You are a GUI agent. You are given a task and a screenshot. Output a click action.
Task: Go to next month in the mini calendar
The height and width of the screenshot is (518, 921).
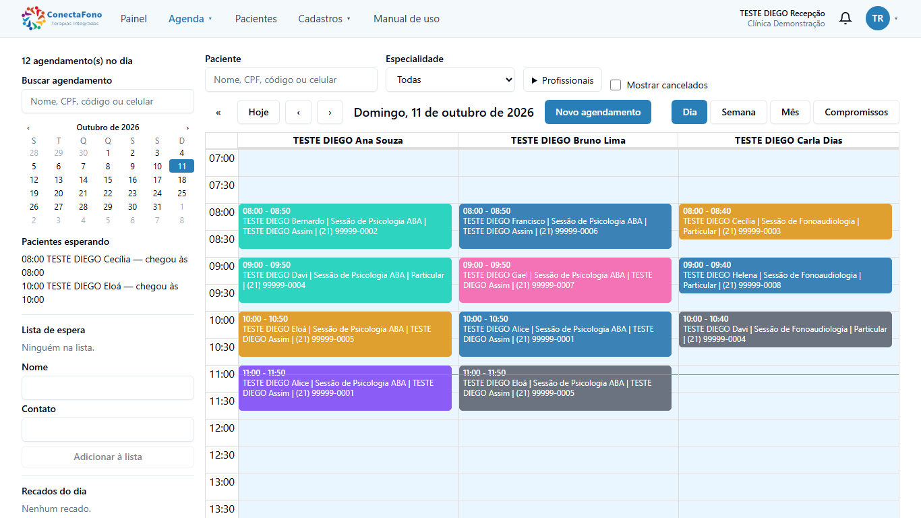[187, 127]
